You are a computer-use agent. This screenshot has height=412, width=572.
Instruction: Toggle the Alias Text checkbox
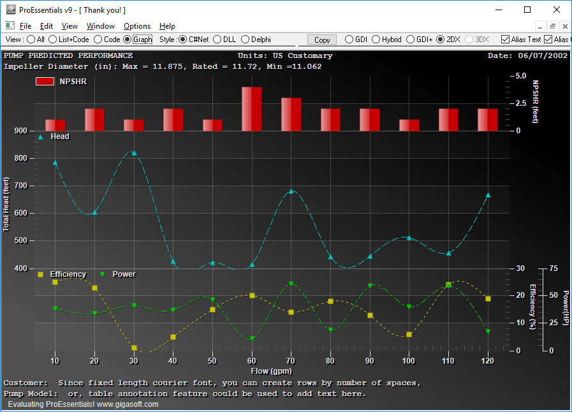(506, 40)
